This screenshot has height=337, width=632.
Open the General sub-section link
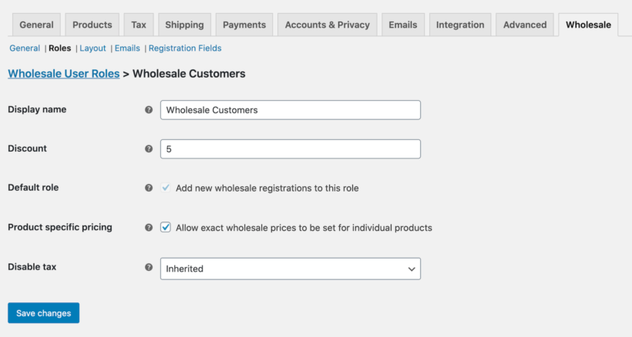pyautogui.click(x=25, y=48)
